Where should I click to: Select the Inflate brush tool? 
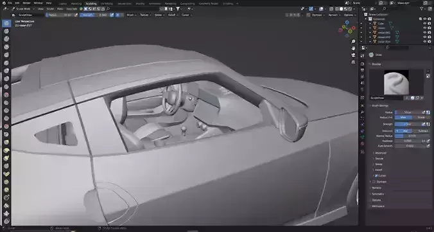coord(6,71)
